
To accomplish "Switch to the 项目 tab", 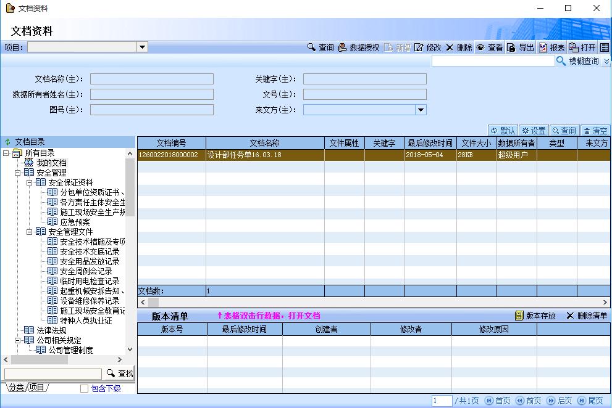I will coord(38,388).
